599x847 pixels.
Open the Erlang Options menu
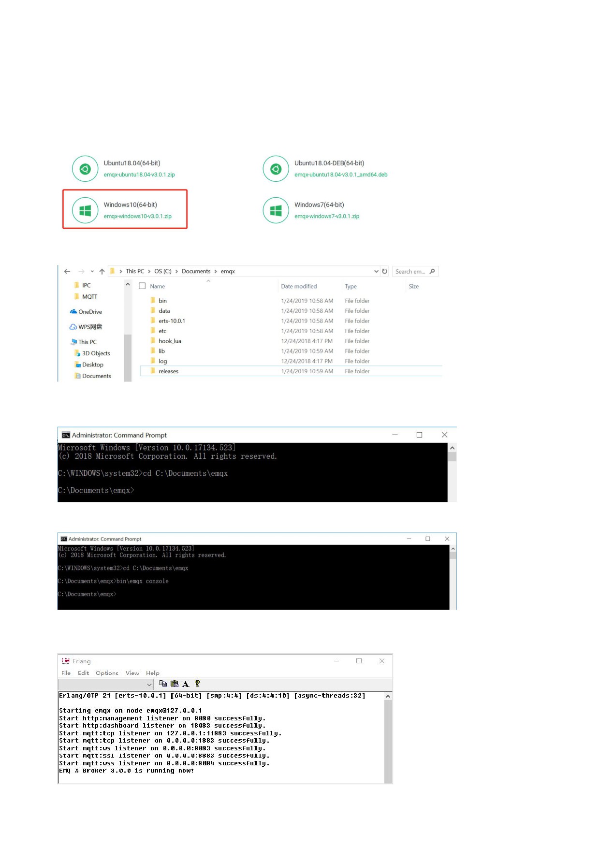(x=107, y=673)
